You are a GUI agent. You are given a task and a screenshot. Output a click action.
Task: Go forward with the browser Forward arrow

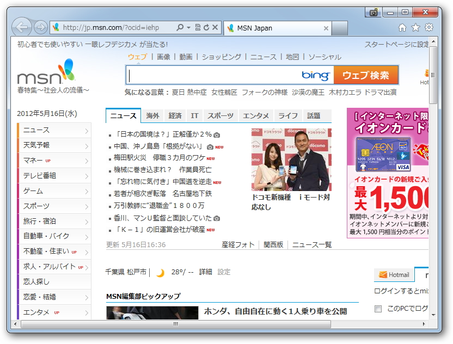click(41, 27)
